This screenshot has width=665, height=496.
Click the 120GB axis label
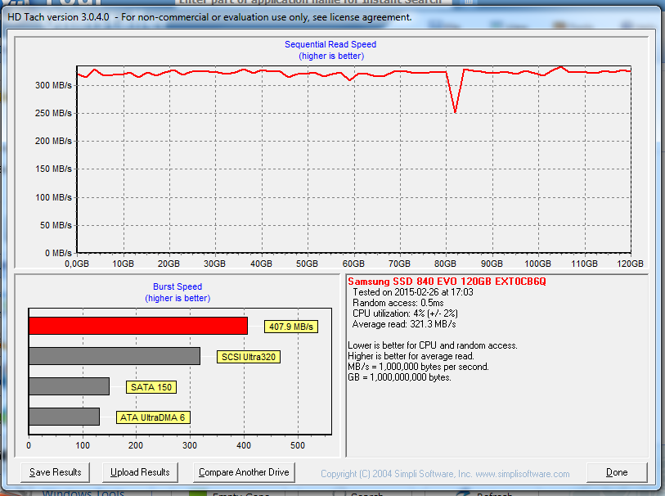630,264
